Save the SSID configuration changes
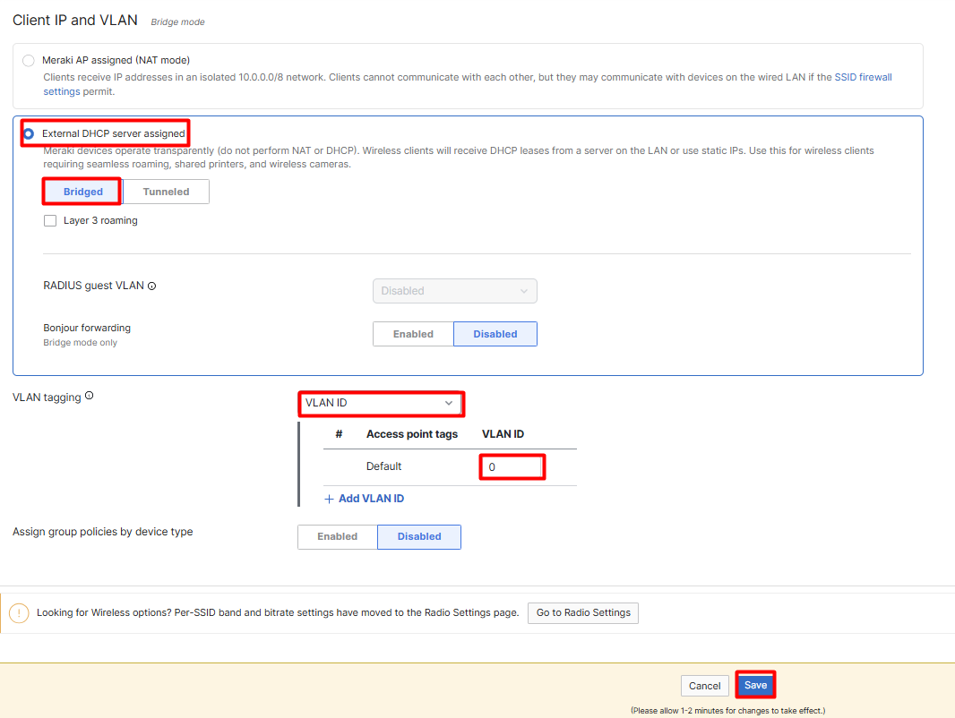 755,685
